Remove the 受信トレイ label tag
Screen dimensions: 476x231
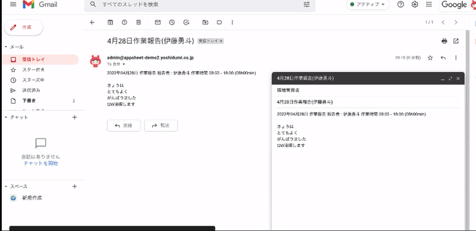pyautogui.click(x=221, y=41)
